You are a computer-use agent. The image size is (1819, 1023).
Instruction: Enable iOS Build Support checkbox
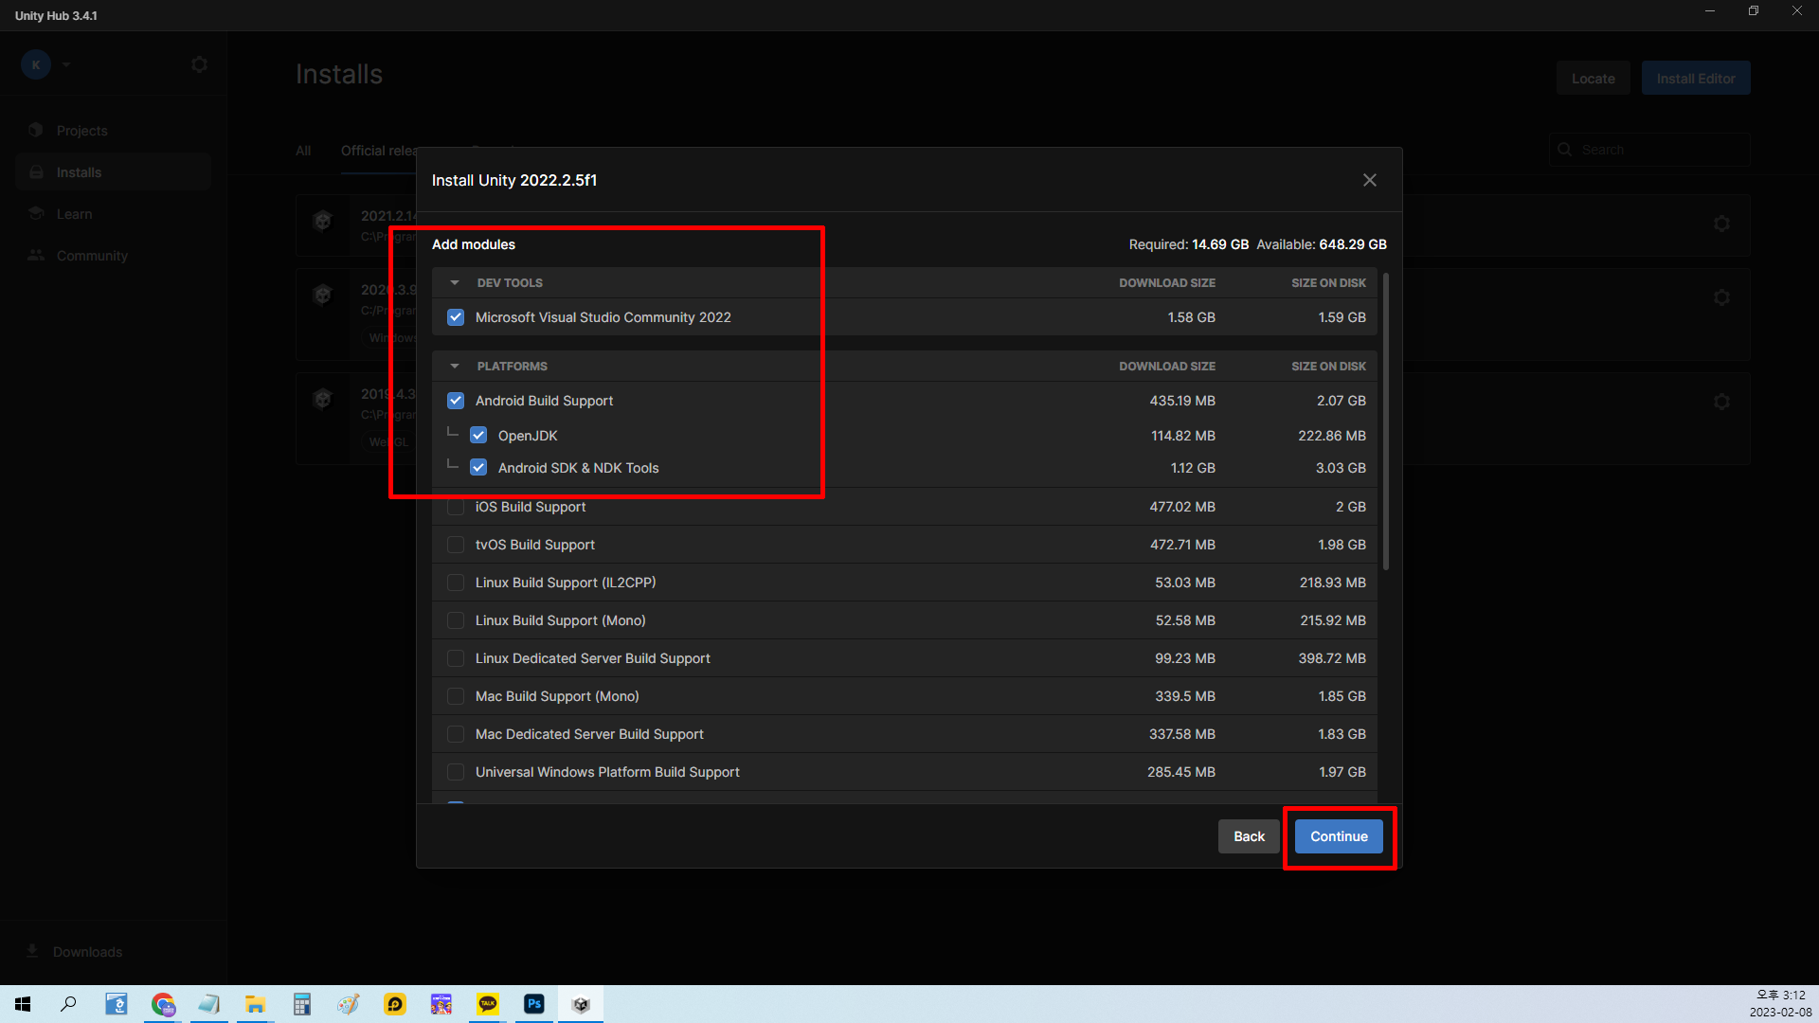456,507
